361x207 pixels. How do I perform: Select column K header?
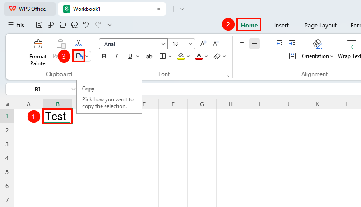click(x=318, y=104)
